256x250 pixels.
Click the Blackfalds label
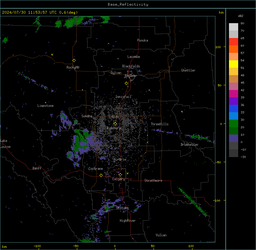131,66
